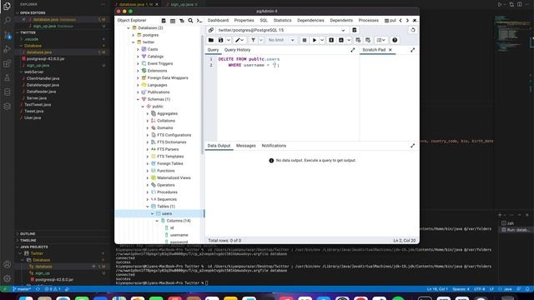This screenshot has height=300, width=534.
Task: Open the Messages tab
Action: [x=246, y=146]
